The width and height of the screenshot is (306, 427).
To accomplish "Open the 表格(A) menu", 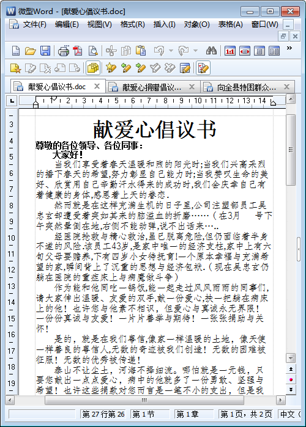I will pyautogui.click(x=231, y=24).
